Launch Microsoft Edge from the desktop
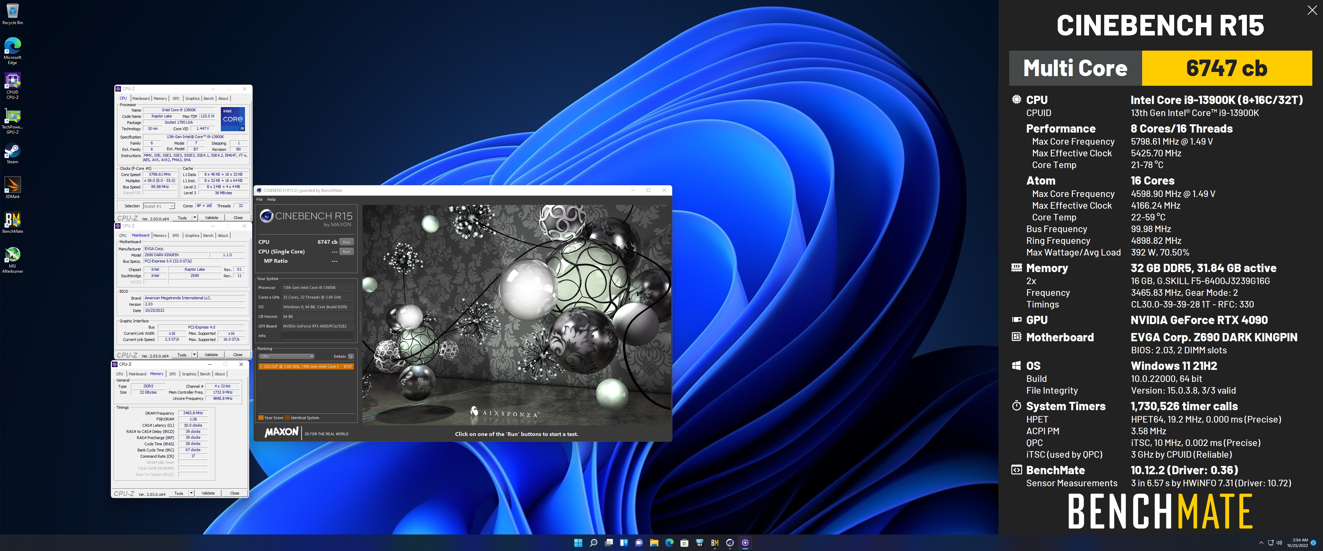Screen dimensions: 1323x551 [x=12, y=50]
